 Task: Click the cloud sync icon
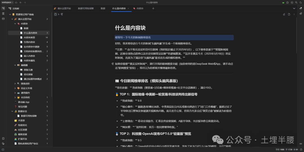pyautogui.click(x=16, y=3)
